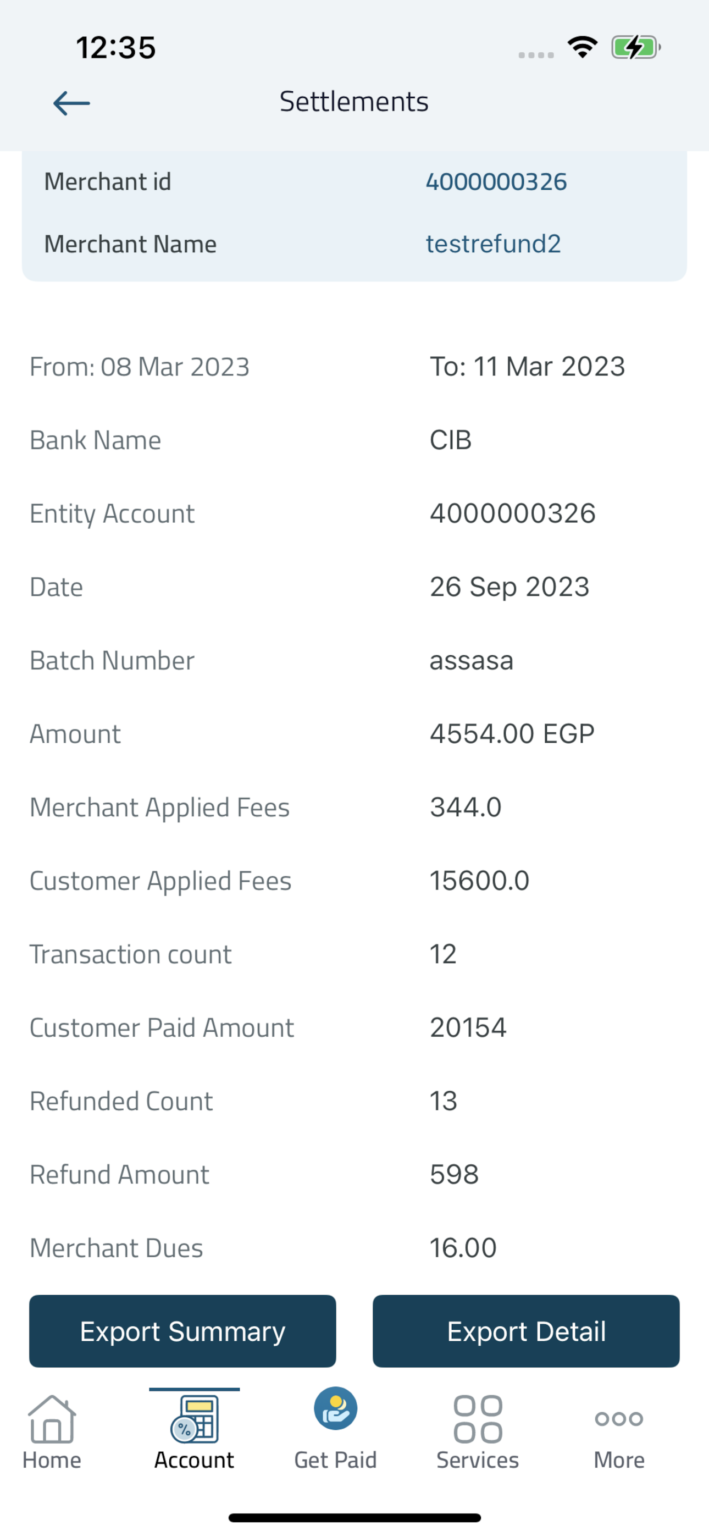Tap merchant name testrefund2
Screen dimensions: 709x1537
click(x=493, y=244)
